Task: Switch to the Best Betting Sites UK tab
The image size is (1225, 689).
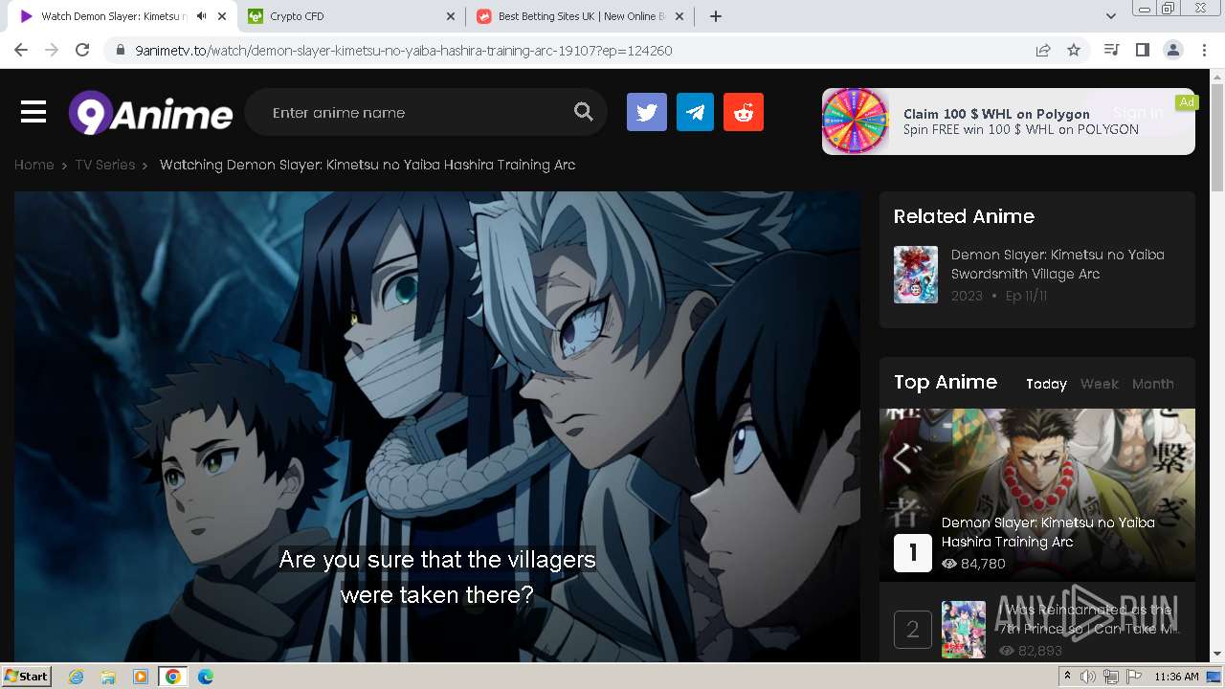Action: (580, 16)
